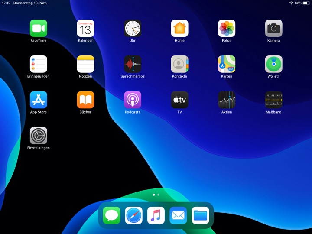Open the Bücher app
Image resolution: width=312 pixels, height=234 pixels.
click(x=85, y=100)
